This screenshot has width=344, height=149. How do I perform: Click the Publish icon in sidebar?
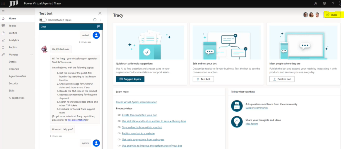3,47
